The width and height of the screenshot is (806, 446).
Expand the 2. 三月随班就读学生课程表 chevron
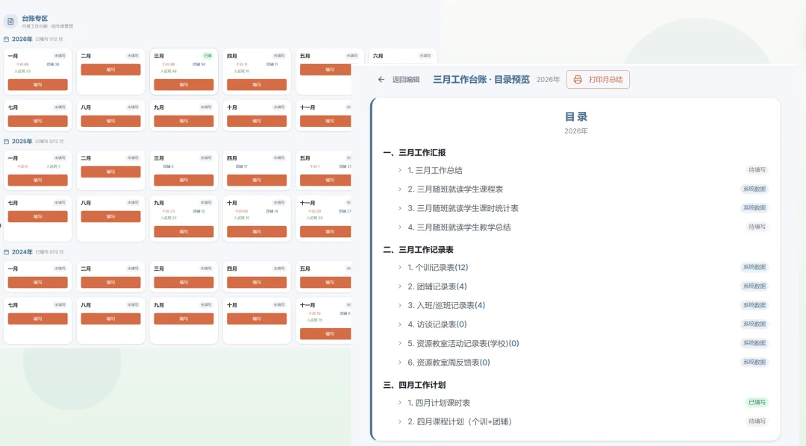click(x=400, y=189)
